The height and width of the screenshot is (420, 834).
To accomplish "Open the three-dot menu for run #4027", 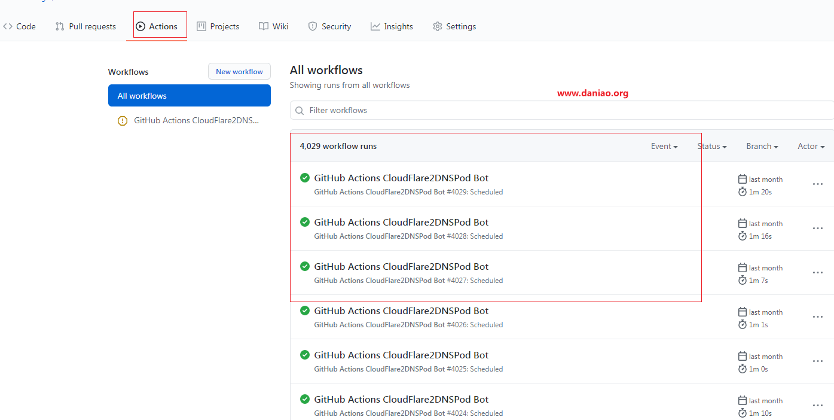I will [818, 273].
